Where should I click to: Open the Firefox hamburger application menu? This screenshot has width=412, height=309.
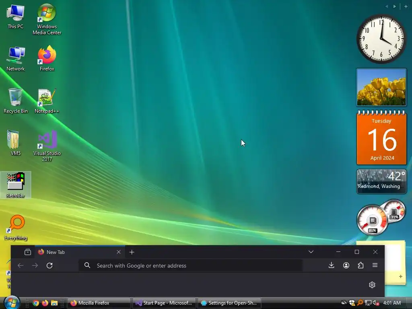pyautogui.click(x=375, y=266)
